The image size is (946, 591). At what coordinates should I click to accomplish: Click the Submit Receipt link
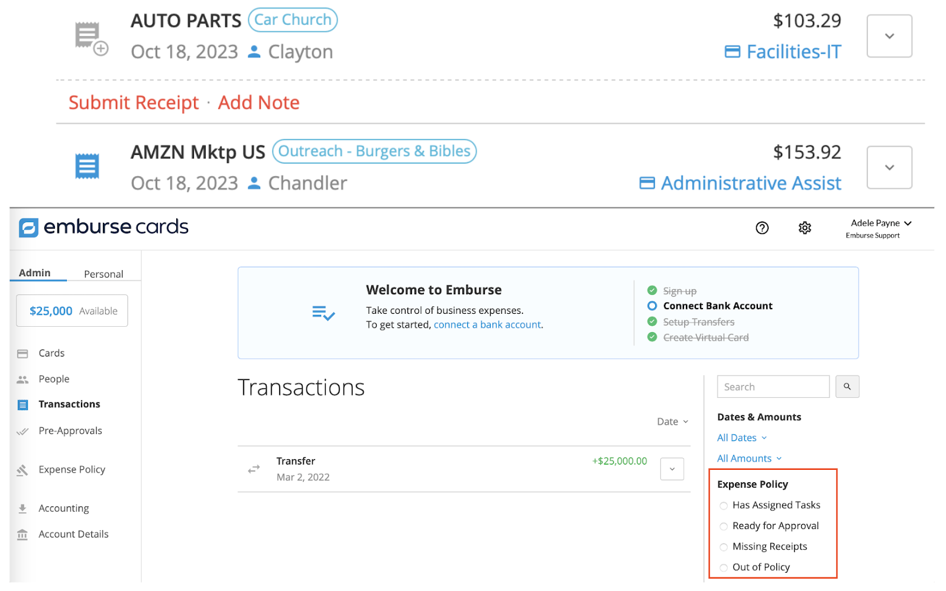(134, 103)
